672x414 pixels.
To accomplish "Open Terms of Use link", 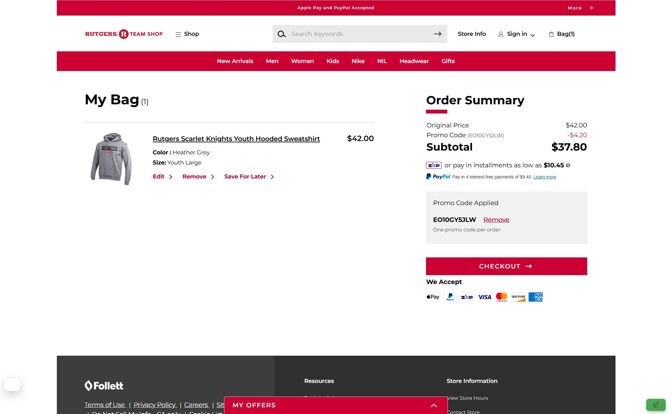I will pyautogui.click(x=105, y=405).
